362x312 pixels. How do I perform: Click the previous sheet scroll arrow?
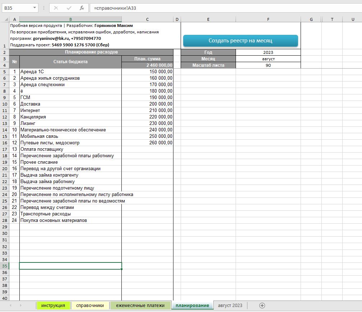(10, 306)
